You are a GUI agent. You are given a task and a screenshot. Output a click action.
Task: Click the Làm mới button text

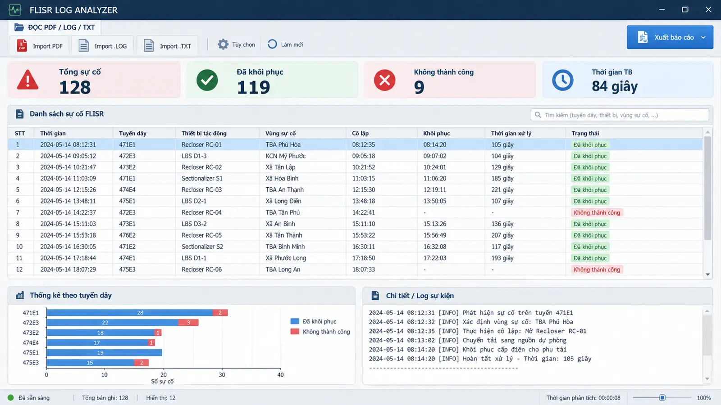pos(292,45)
